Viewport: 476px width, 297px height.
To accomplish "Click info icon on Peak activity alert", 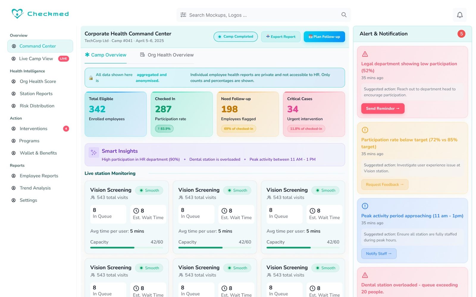I will tap(365, 206).
